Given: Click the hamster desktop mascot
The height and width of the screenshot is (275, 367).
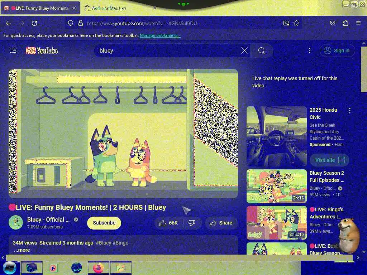Looking at the screenshot, I should (349, 235).
